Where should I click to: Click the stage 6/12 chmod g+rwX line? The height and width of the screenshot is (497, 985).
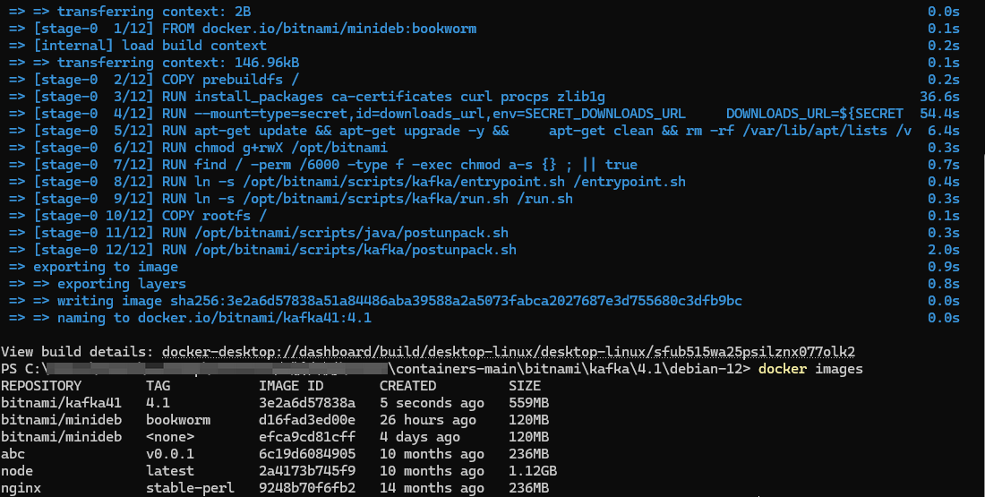(x=199, y=149)
